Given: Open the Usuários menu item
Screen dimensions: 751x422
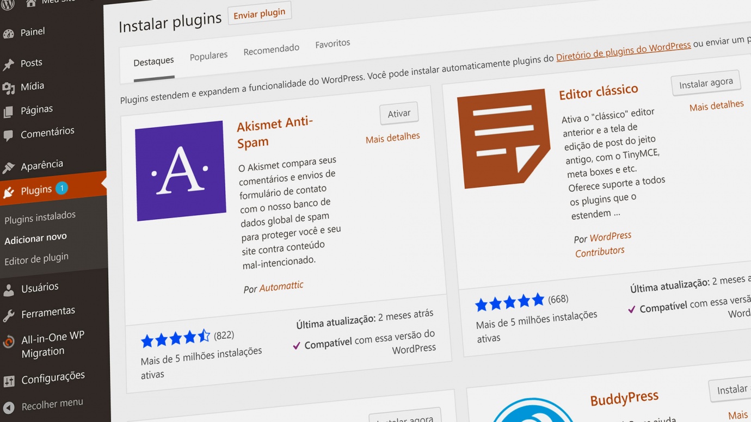Looking at the screenshot, I should [x=40, y=288].
